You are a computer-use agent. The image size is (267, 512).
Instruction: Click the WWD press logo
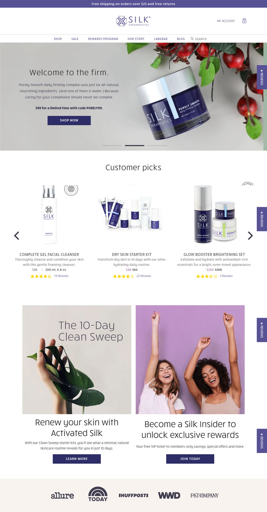click(x=169, y=495)
